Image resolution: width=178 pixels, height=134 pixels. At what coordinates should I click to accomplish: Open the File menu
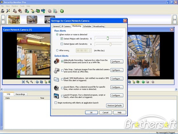coord(3,6)
